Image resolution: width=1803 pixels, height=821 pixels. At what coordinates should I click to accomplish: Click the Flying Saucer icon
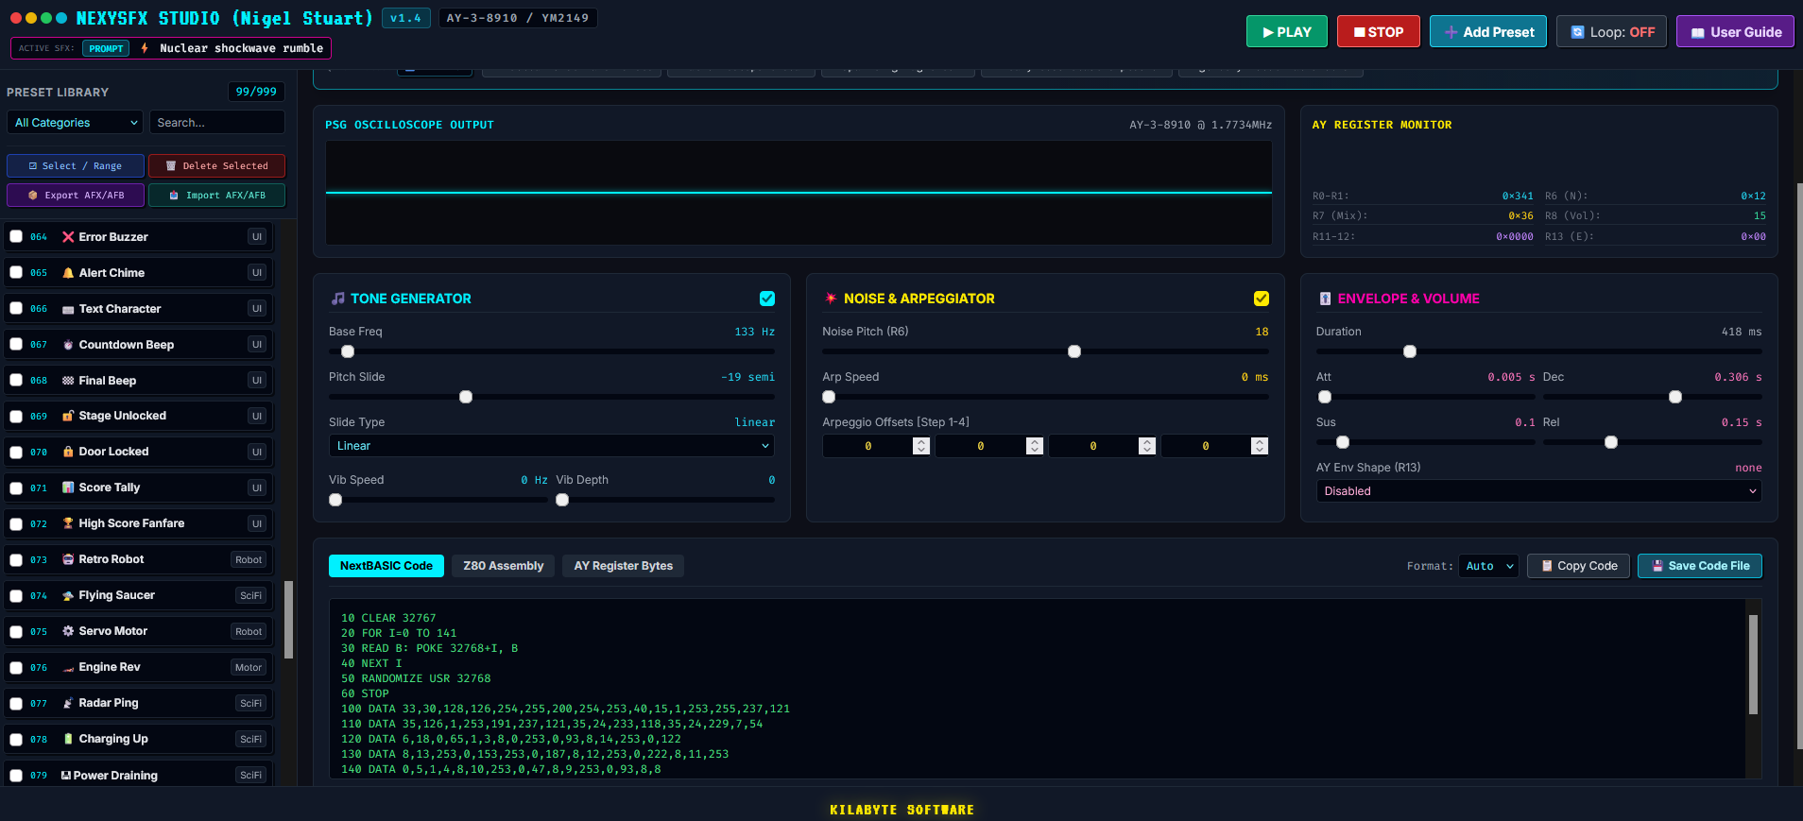[68, 595]
